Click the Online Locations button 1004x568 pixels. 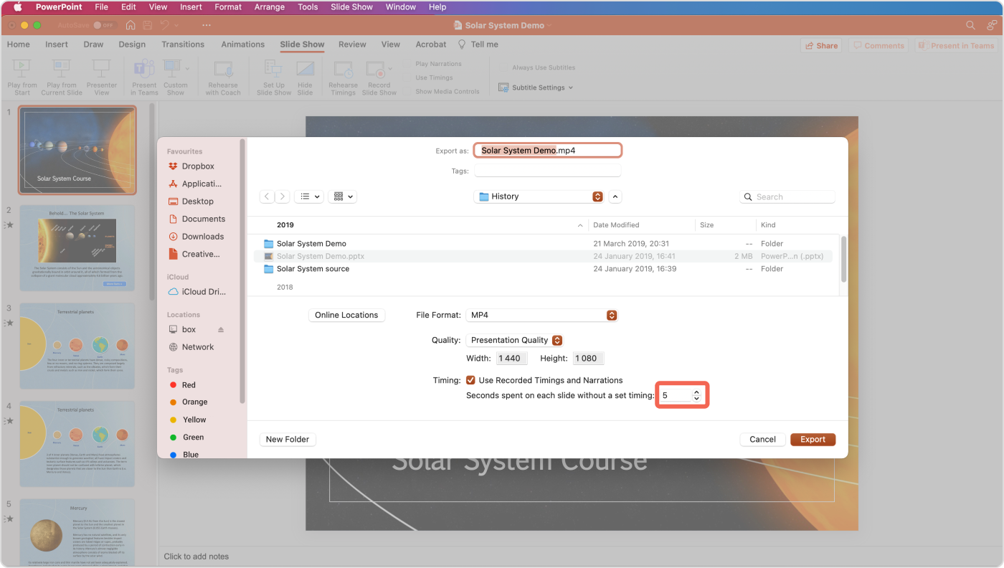pos(346,315)
